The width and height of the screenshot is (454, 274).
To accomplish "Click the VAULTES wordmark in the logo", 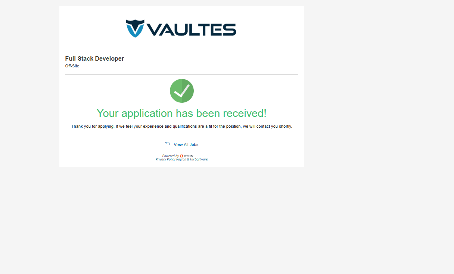I will point(191,30).
